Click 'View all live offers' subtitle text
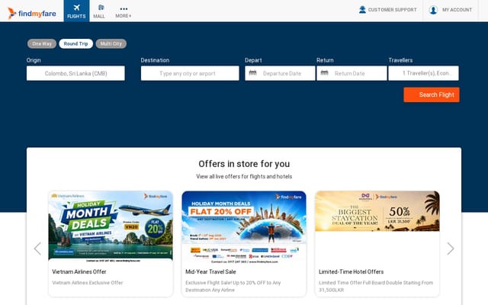The height and width of the screenshot is (305, 488). tap(244, 176)
